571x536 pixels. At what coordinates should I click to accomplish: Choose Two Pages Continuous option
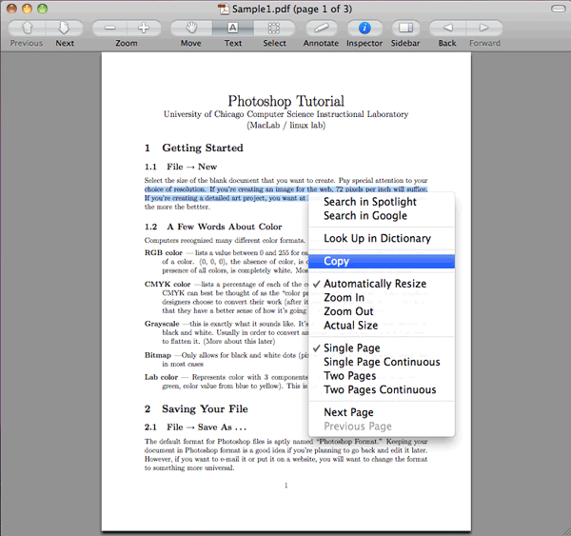(382, 389)
